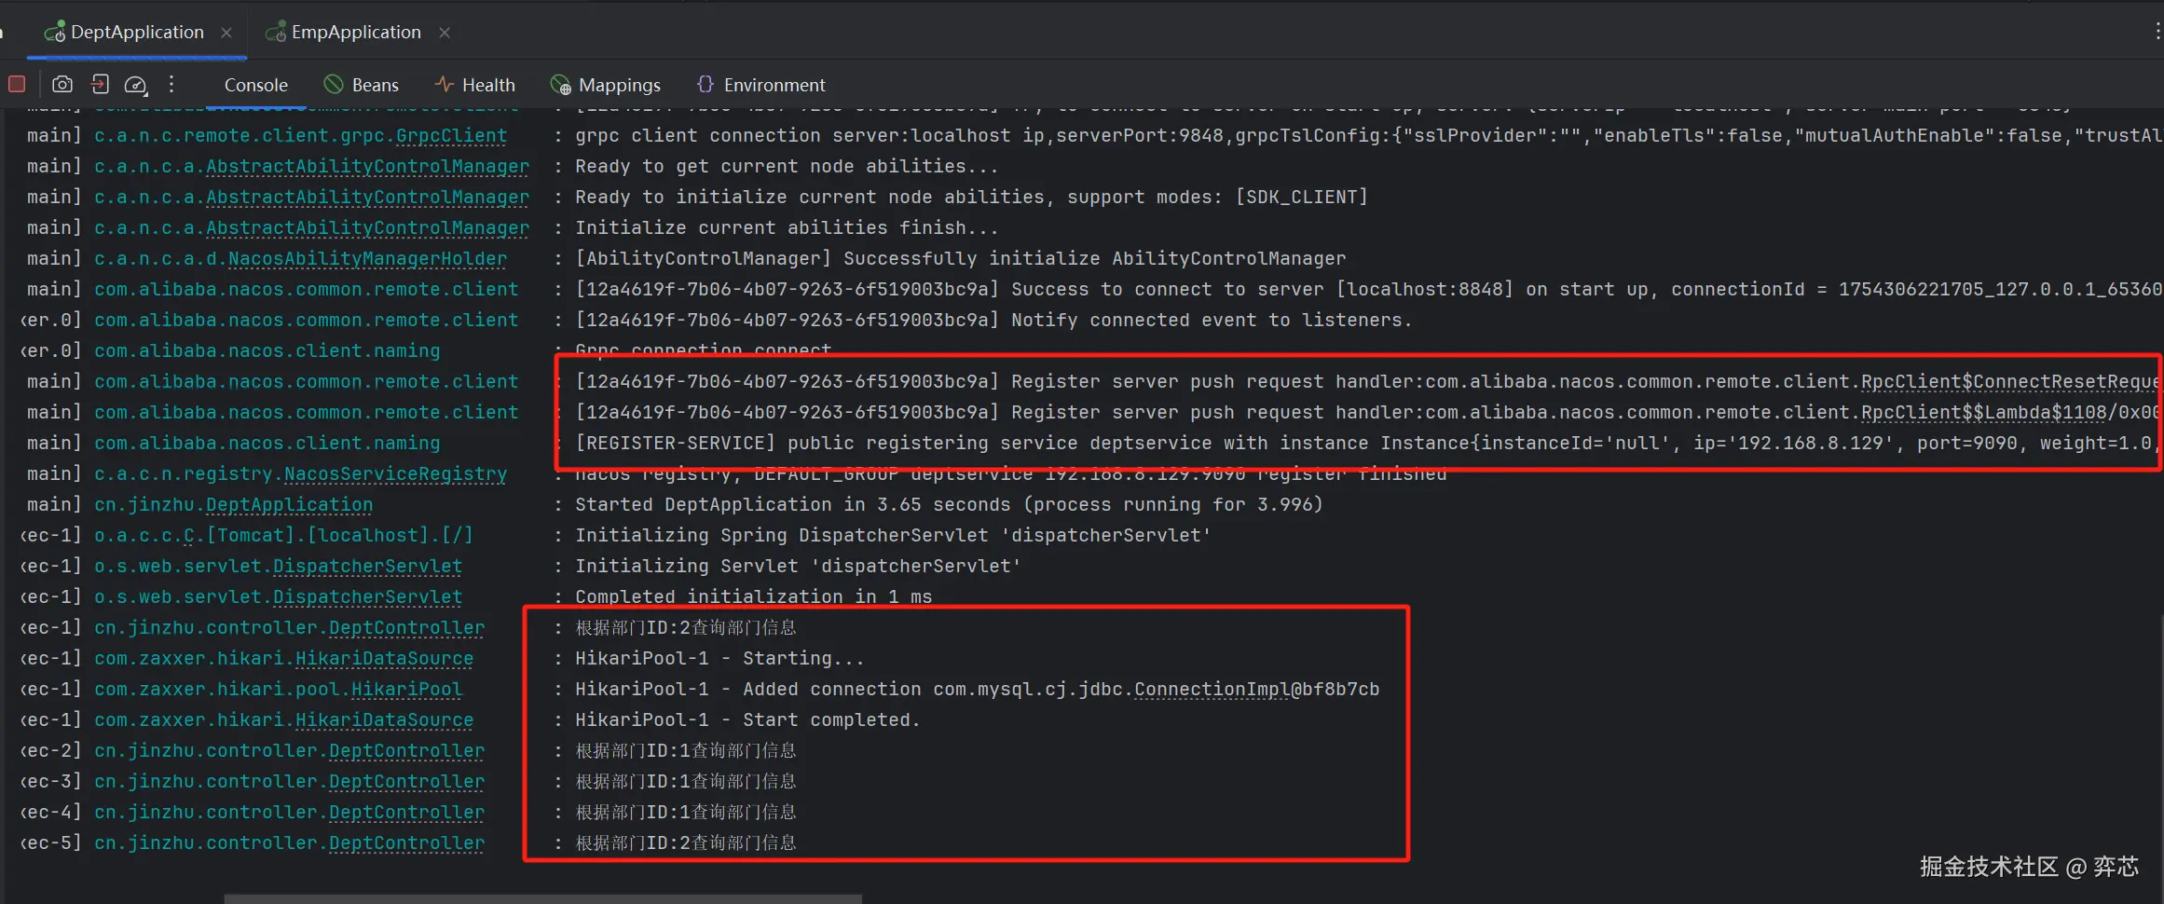Switch to the Console tab
Image resolution: width=2164 pixels, height=904 pixels.
click(x=255, y=85)
